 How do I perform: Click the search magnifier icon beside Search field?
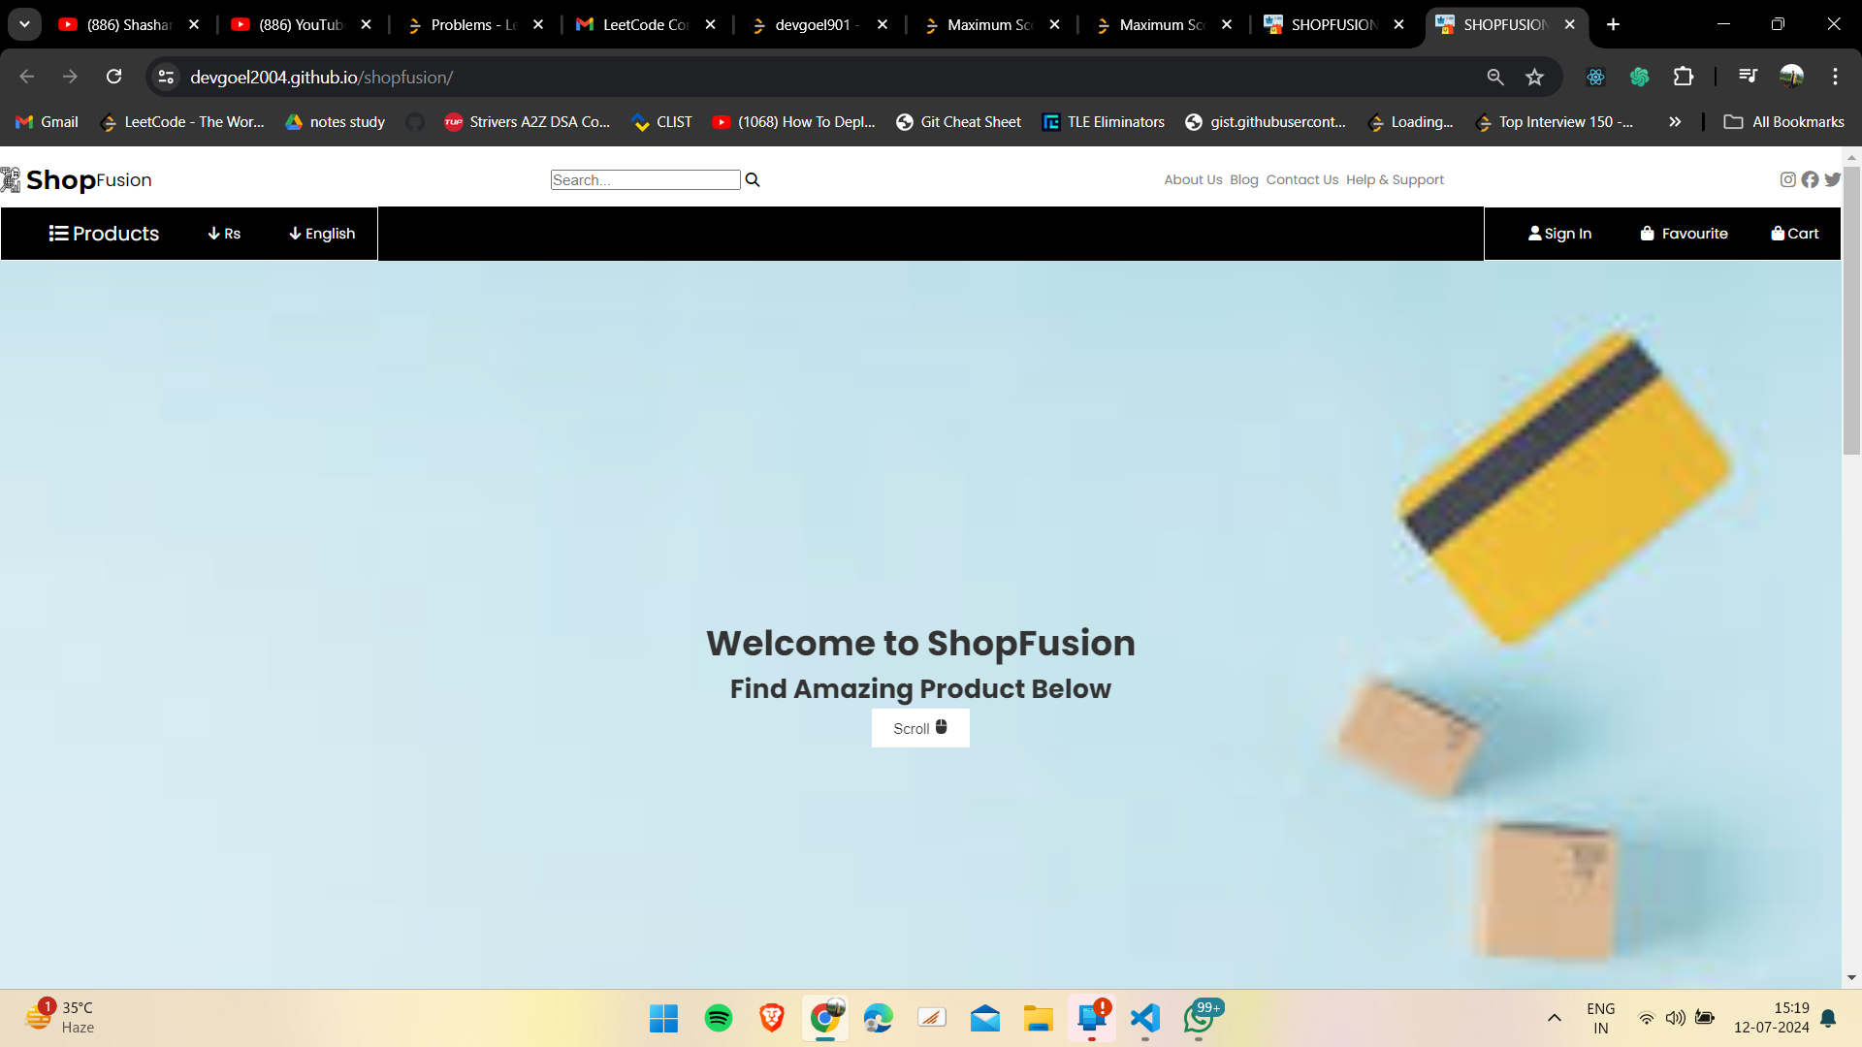(753, 179)
